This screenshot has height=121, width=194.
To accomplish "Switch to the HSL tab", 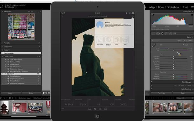I will pos(175,86).
